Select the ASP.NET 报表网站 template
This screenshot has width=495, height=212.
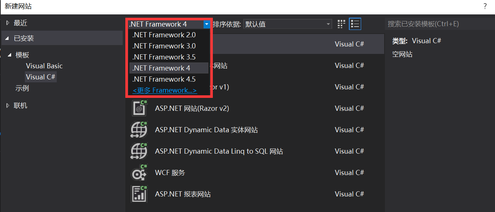[x=255, y=194]
